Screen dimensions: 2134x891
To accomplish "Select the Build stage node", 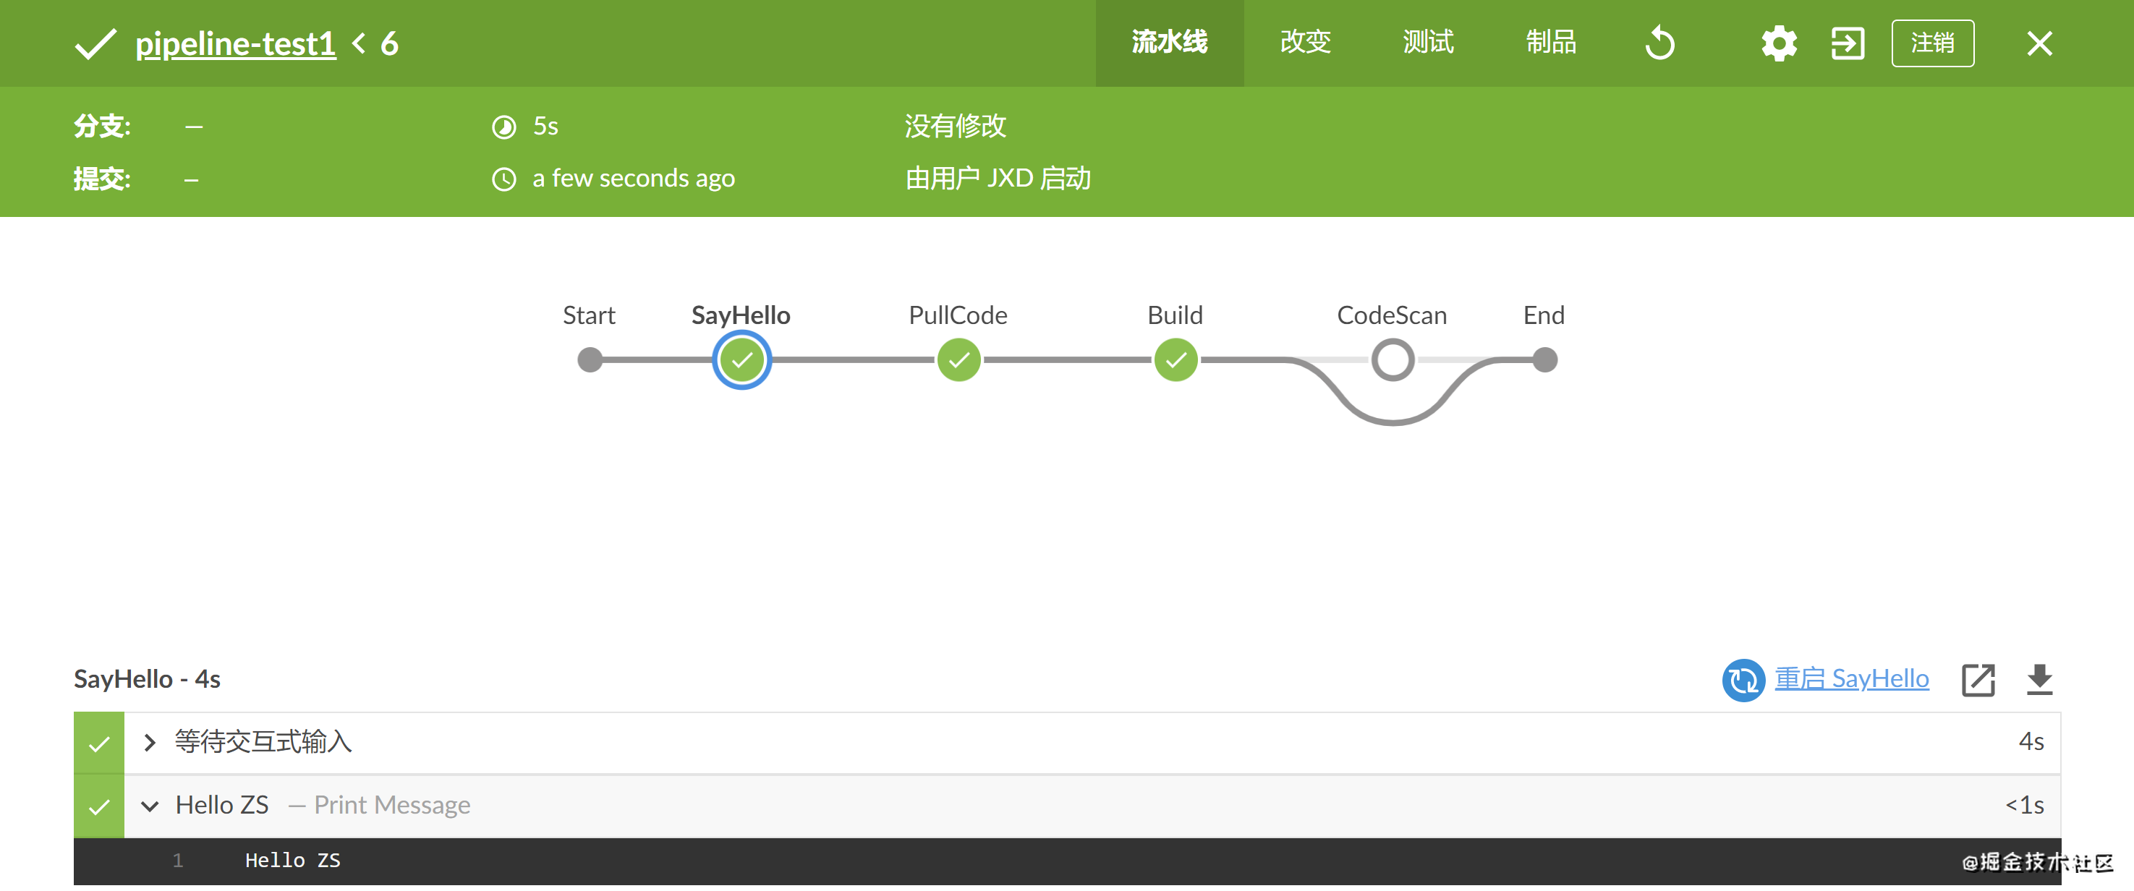I will point(1175,360).
